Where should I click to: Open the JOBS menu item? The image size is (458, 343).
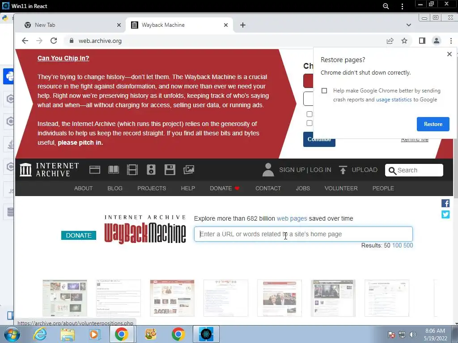303,188
